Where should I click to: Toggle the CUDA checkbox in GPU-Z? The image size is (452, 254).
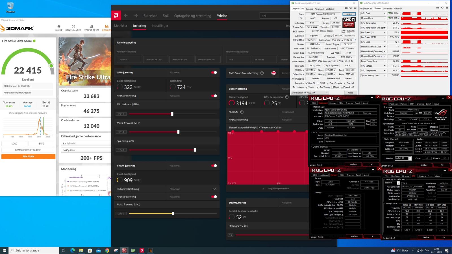pyautogui.click(x=318, y=83)
